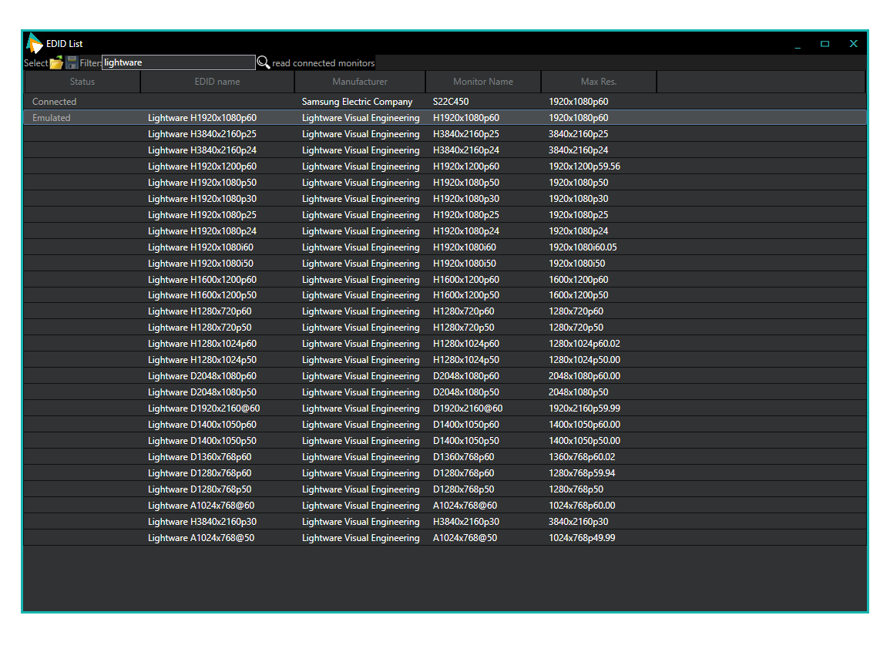Select EDID name "Lightware H3840x2160p24"
The height and width of the screenshot is (669, 880).
point(202,150)
